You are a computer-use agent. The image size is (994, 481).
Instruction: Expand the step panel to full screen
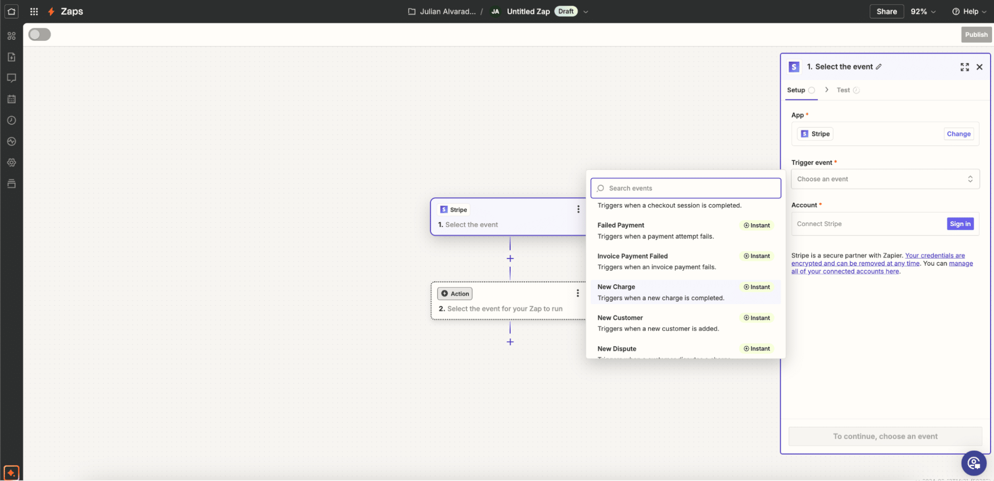point(965,67)
